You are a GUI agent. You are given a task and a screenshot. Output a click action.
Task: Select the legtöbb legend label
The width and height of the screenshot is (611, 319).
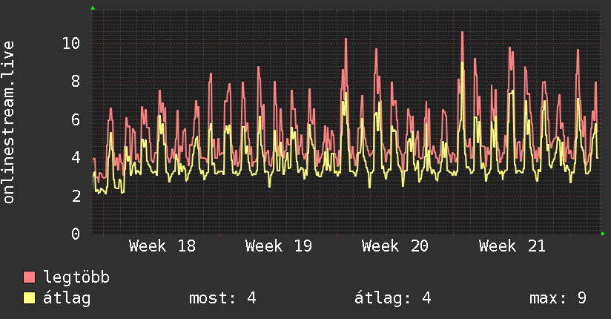(76, 277)
